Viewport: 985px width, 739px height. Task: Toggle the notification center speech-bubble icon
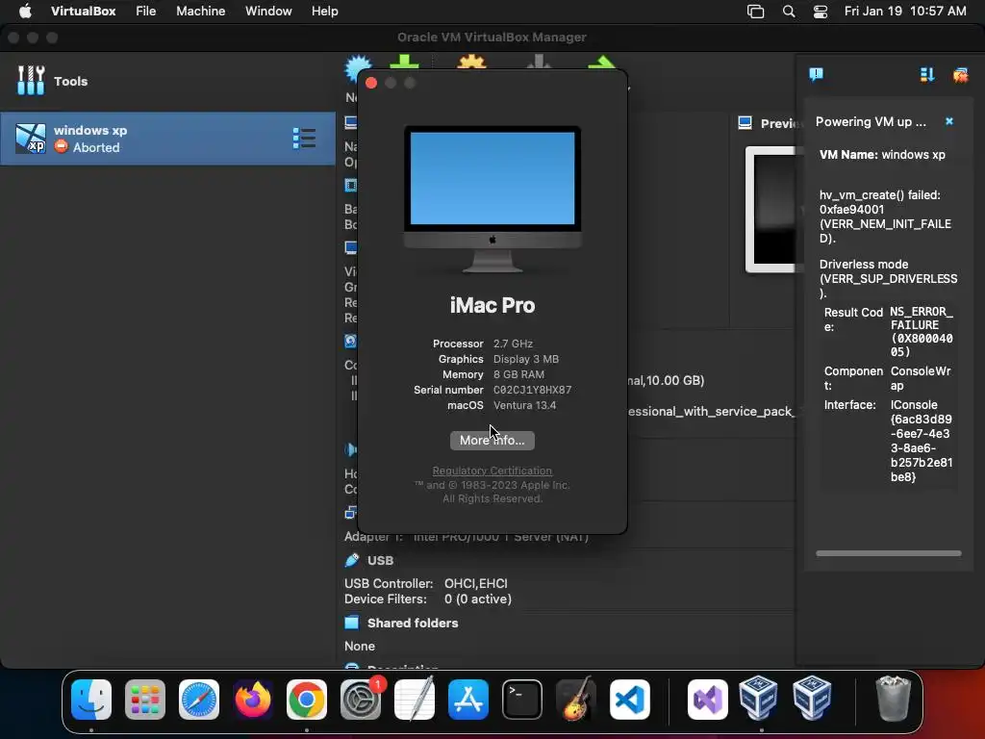(x=816, y=75)
